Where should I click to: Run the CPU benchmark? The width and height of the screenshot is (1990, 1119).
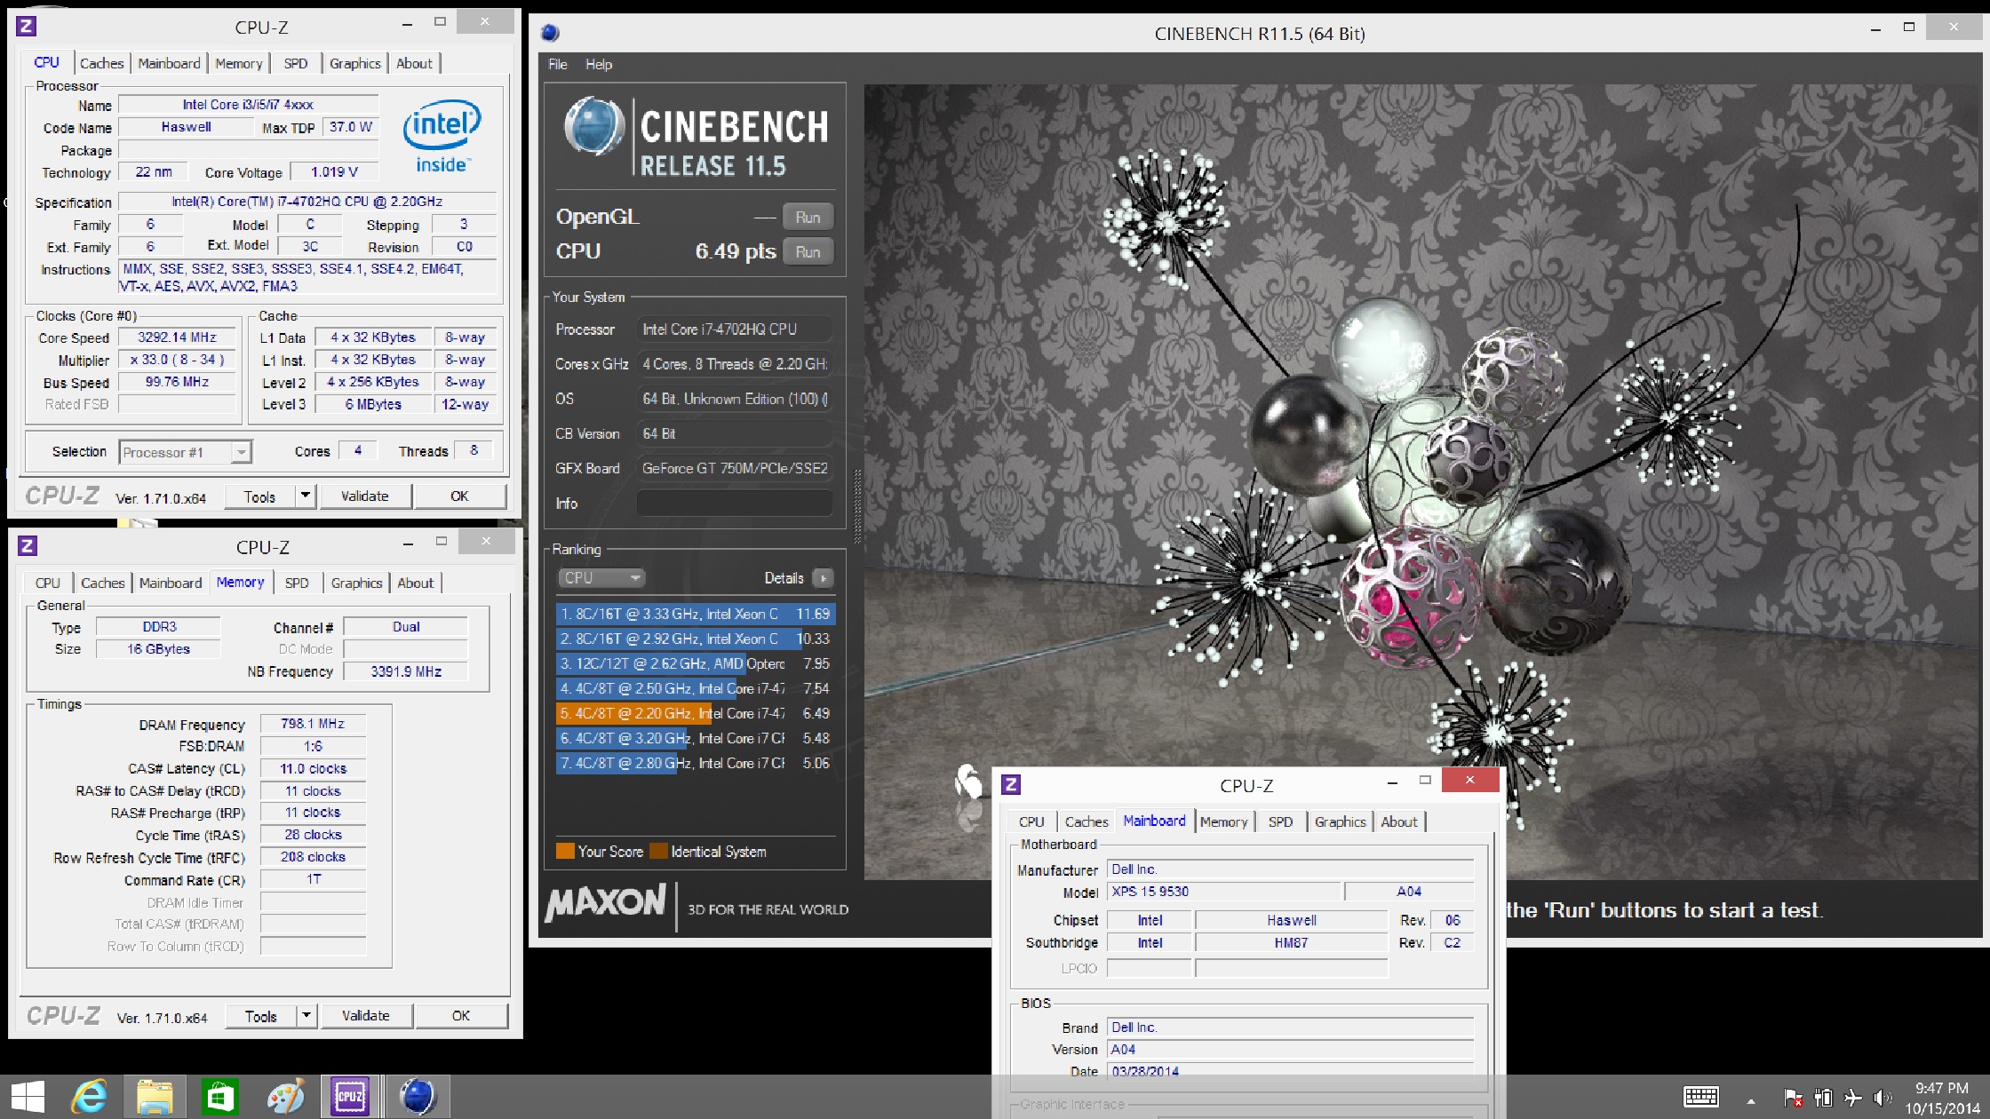pyautogui.click(x=808, y=251)
